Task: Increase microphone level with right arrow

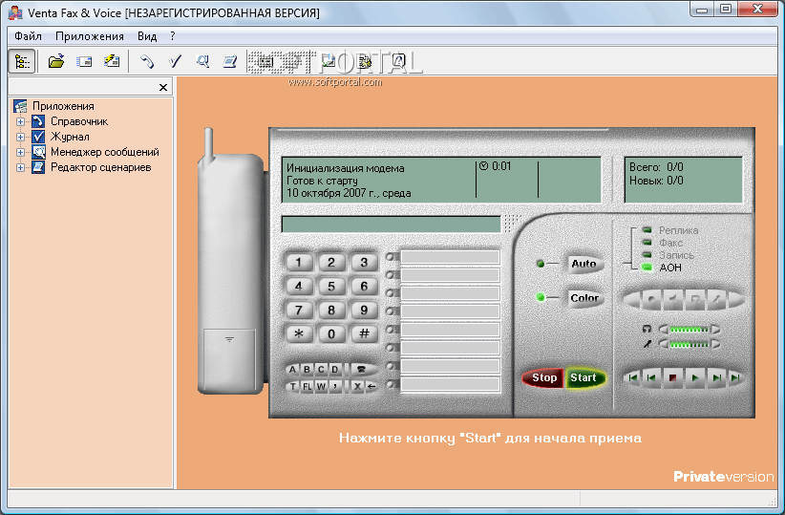Action: 715,344
